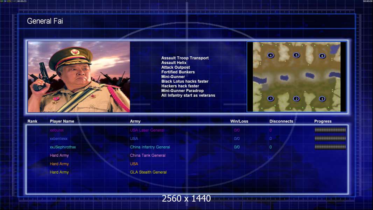Click the Disconnects column header
Viewport: 373px width, 210px height.
pos(281,121)
